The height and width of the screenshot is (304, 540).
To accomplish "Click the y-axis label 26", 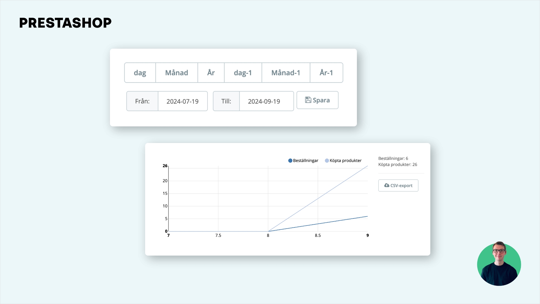I will pyautogui.click(x=165, y=166).
